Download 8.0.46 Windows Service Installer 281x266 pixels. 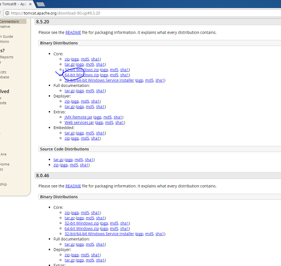(x=99, y=234)
